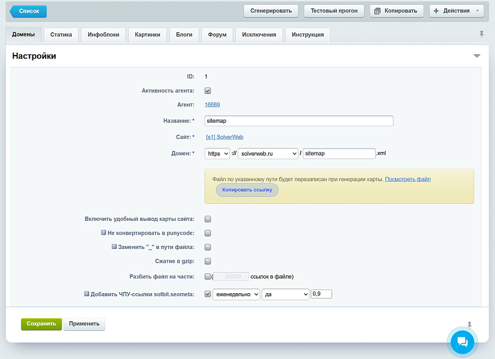Enable gzip compression checkbox
Viewport: 495px width, 359px height.
click(208, 261)
